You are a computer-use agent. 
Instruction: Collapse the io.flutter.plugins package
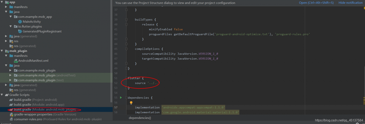click(x=11, y=27)
